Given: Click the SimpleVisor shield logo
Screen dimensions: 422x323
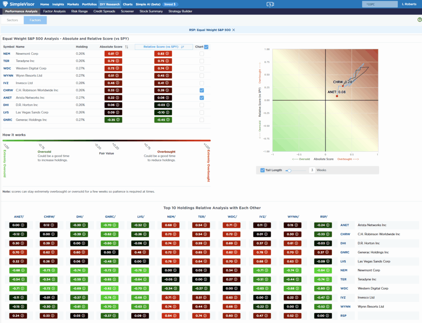Looking at the screenshot, I should tap(6, 4).
